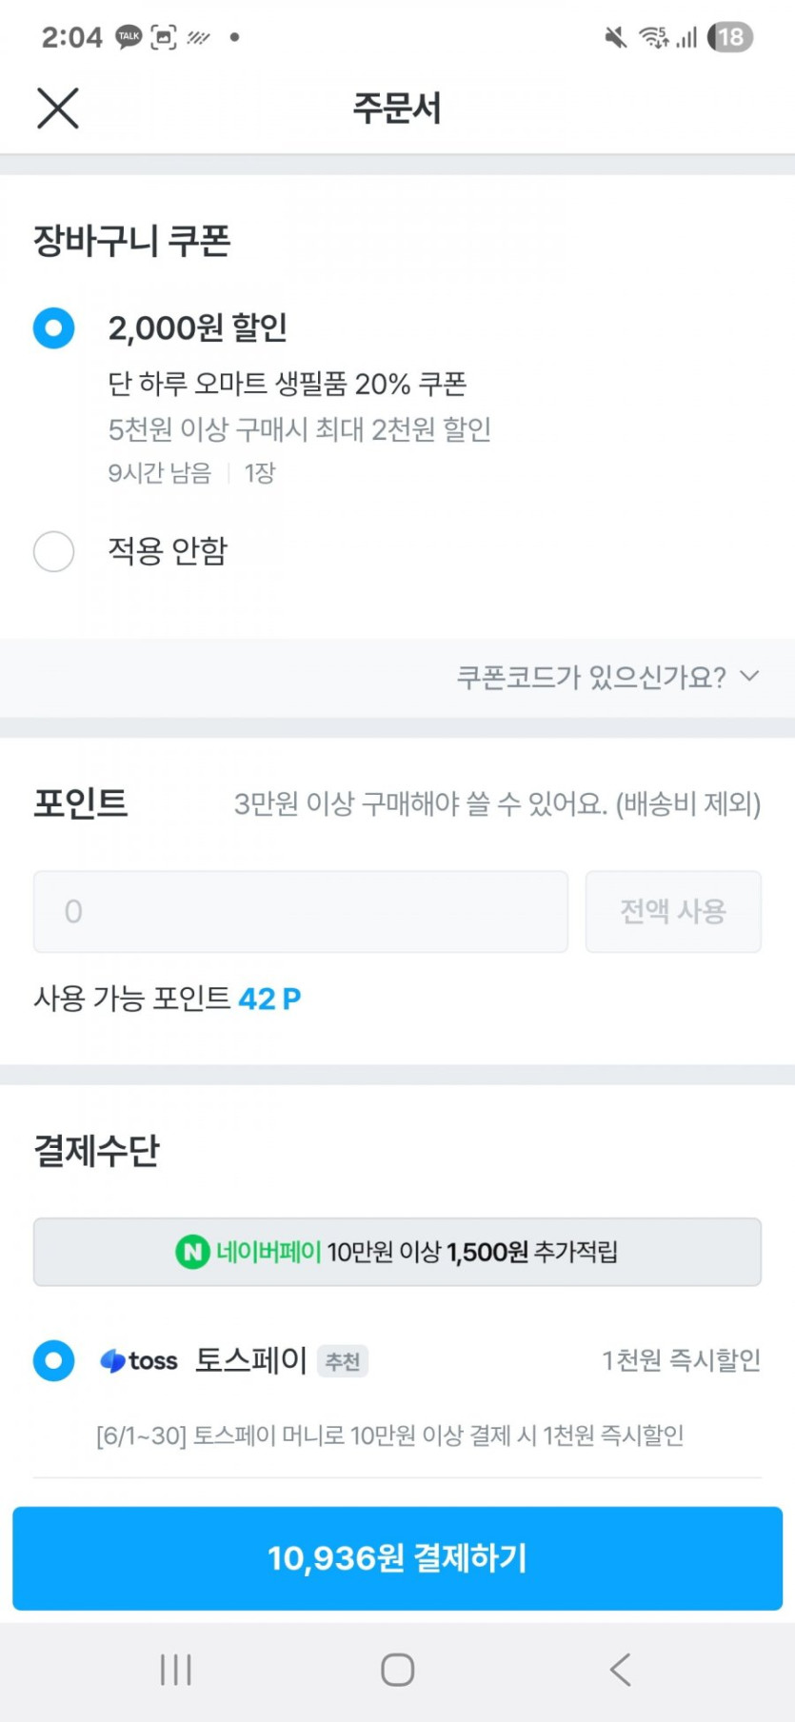The width and height of the screenshot is (795, 1722).
Task: Expand the 쿠폰코드가 있으신가요? section
Action: (591, 677)
